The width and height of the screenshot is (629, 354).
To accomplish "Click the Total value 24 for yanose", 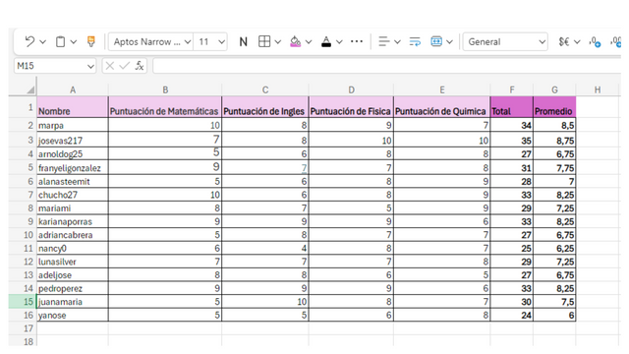I will [512, 315].
